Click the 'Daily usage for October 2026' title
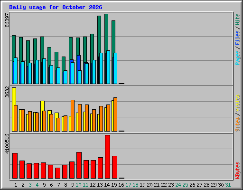The height and width of the screenshot is (190, 243). click(x=56, y=7)
